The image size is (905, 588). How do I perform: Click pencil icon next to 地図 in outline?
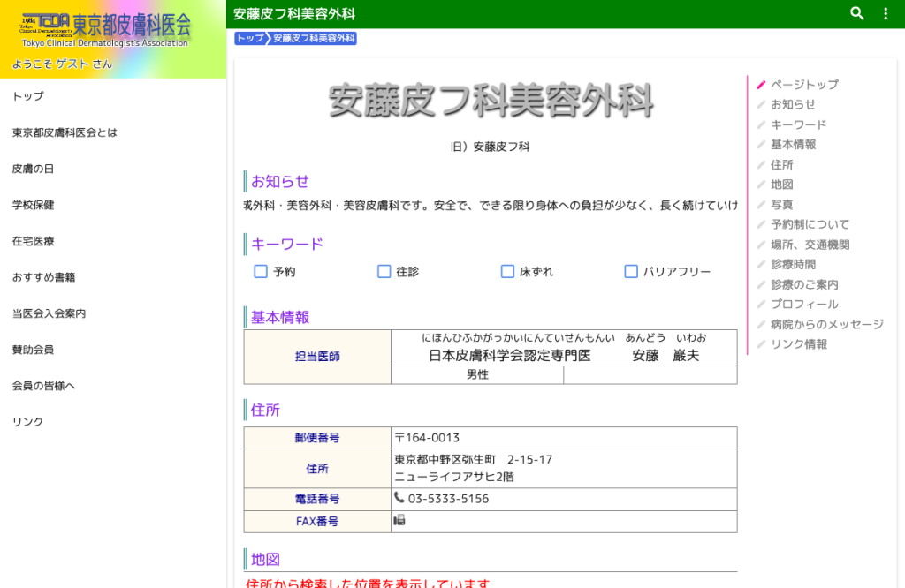pos(761,185)
